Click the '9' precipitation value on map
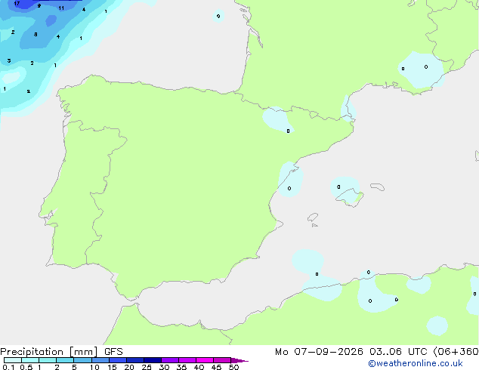 [x=39, y=5]
